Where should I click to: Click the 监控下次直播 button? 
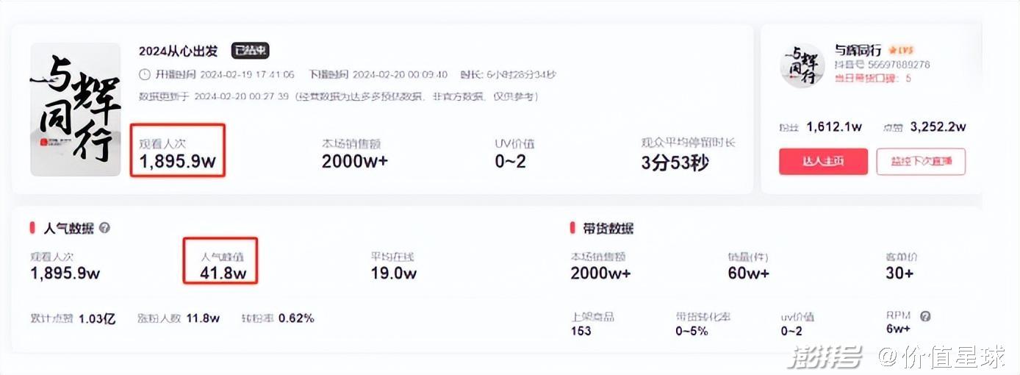(x=921, y=162)
